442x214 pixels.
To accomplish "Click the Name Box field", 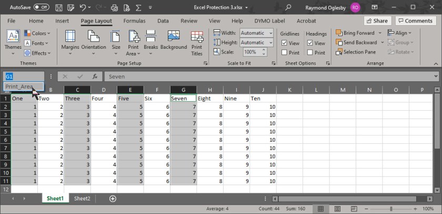I will click(24, 77).
